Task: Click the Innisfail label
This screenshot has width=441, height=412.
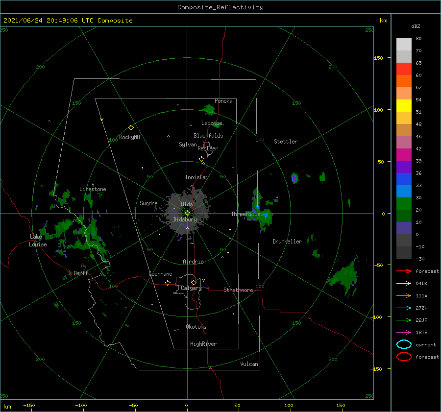Action: pos(198,177)
